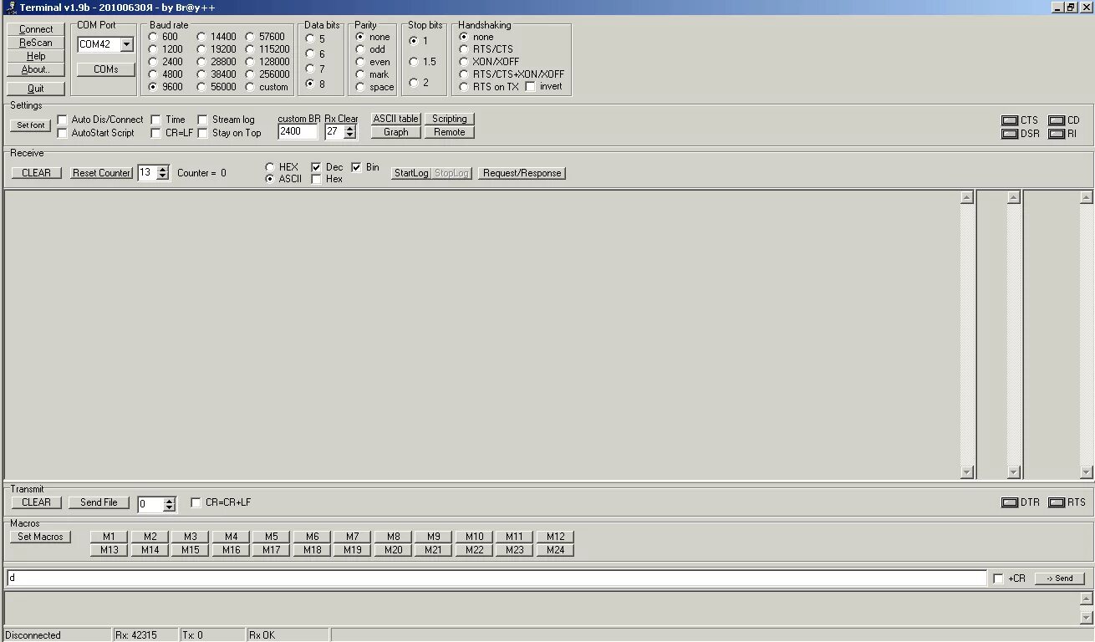Viewport: 1095px width, 642px height.
Task: Open the ASCII table
Action: (395, 119)
